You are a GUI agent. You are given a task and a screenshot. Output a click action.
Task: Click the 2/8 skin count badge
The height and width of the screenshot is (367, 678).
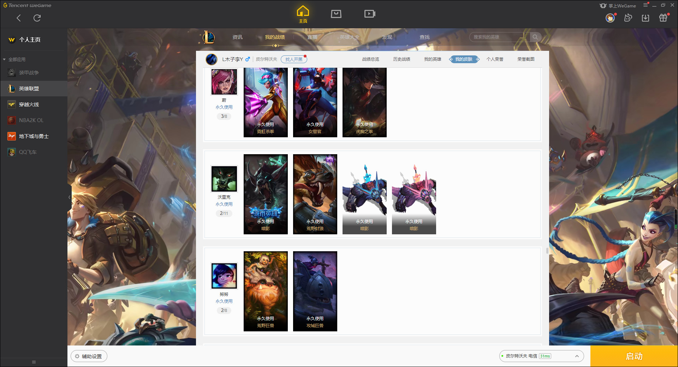[x=224, y=310]
